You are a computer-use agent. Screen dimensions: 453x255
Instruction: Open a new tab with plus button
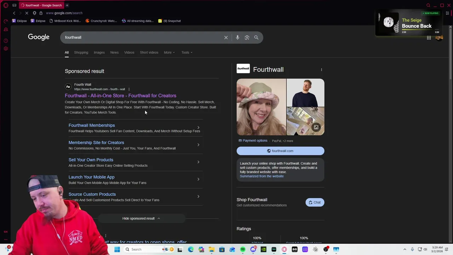(x=67, y=5)
